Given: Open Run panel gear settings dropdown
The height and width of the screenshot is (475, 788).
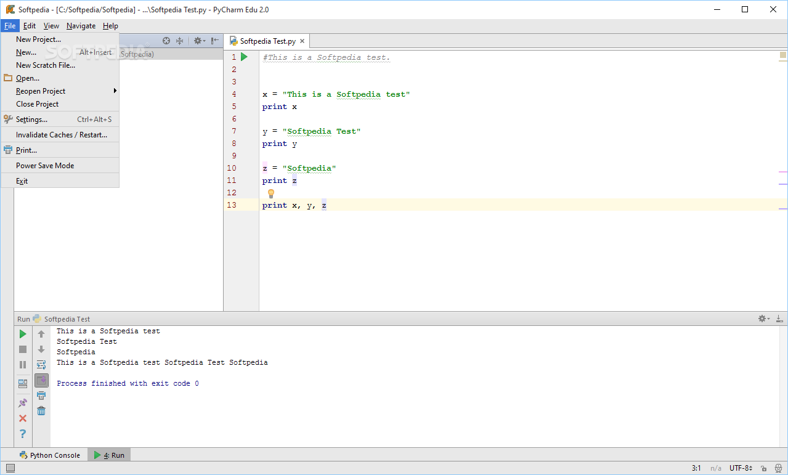Looking at the screenshot, I should [x=764, y=319].
